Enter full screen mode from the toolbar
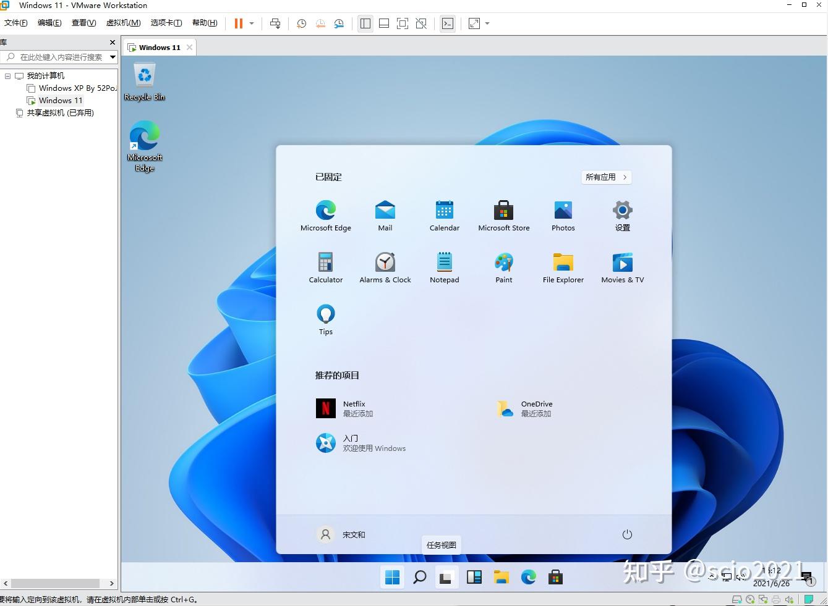This screenshot has width=828, height=606. (403, 23)
